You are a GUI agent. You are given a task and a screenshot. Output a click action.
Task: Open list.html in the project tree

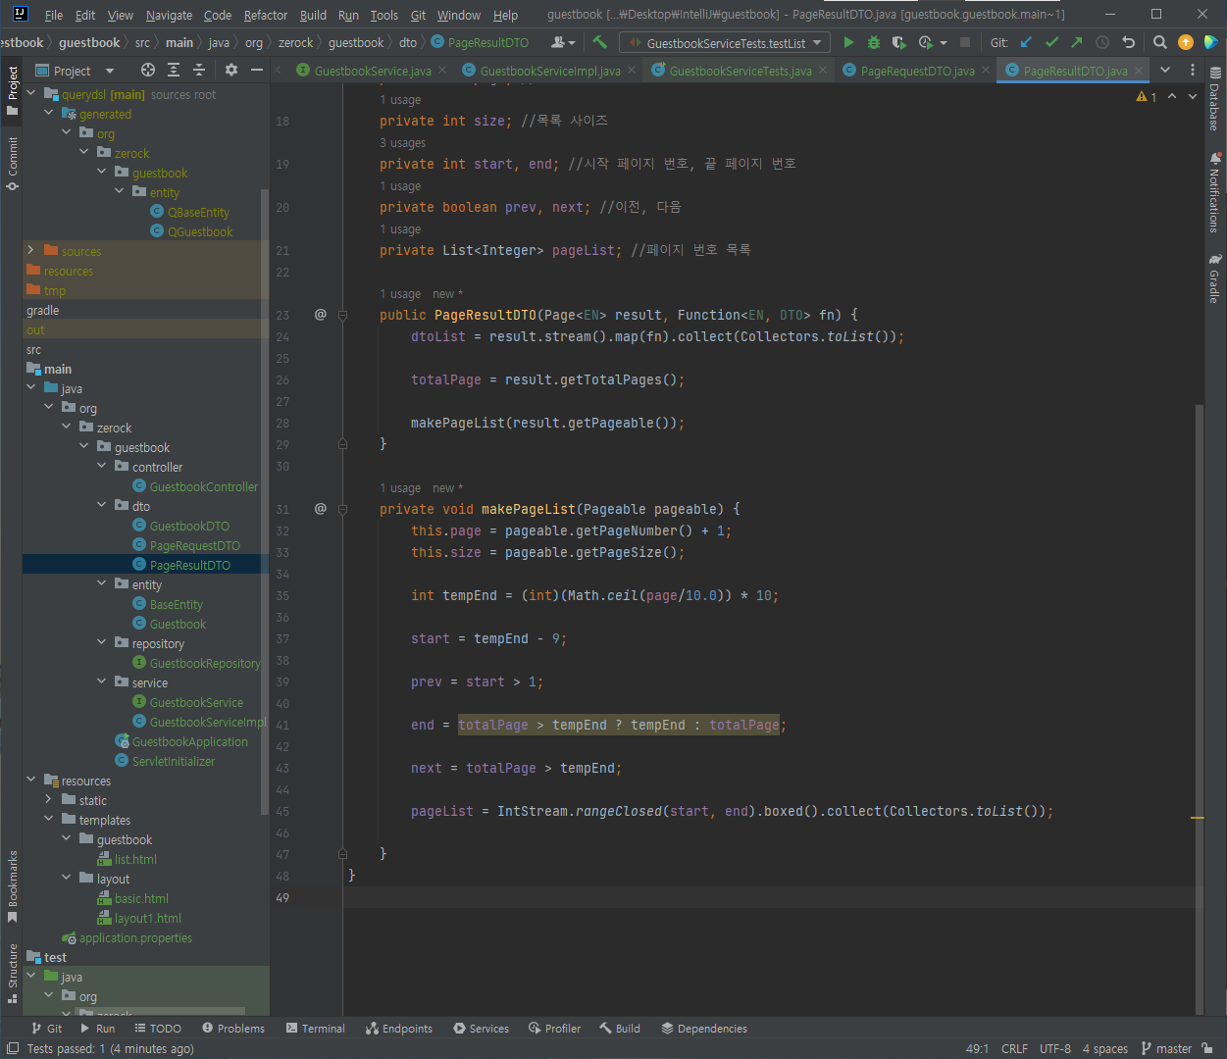coord(135,859)
